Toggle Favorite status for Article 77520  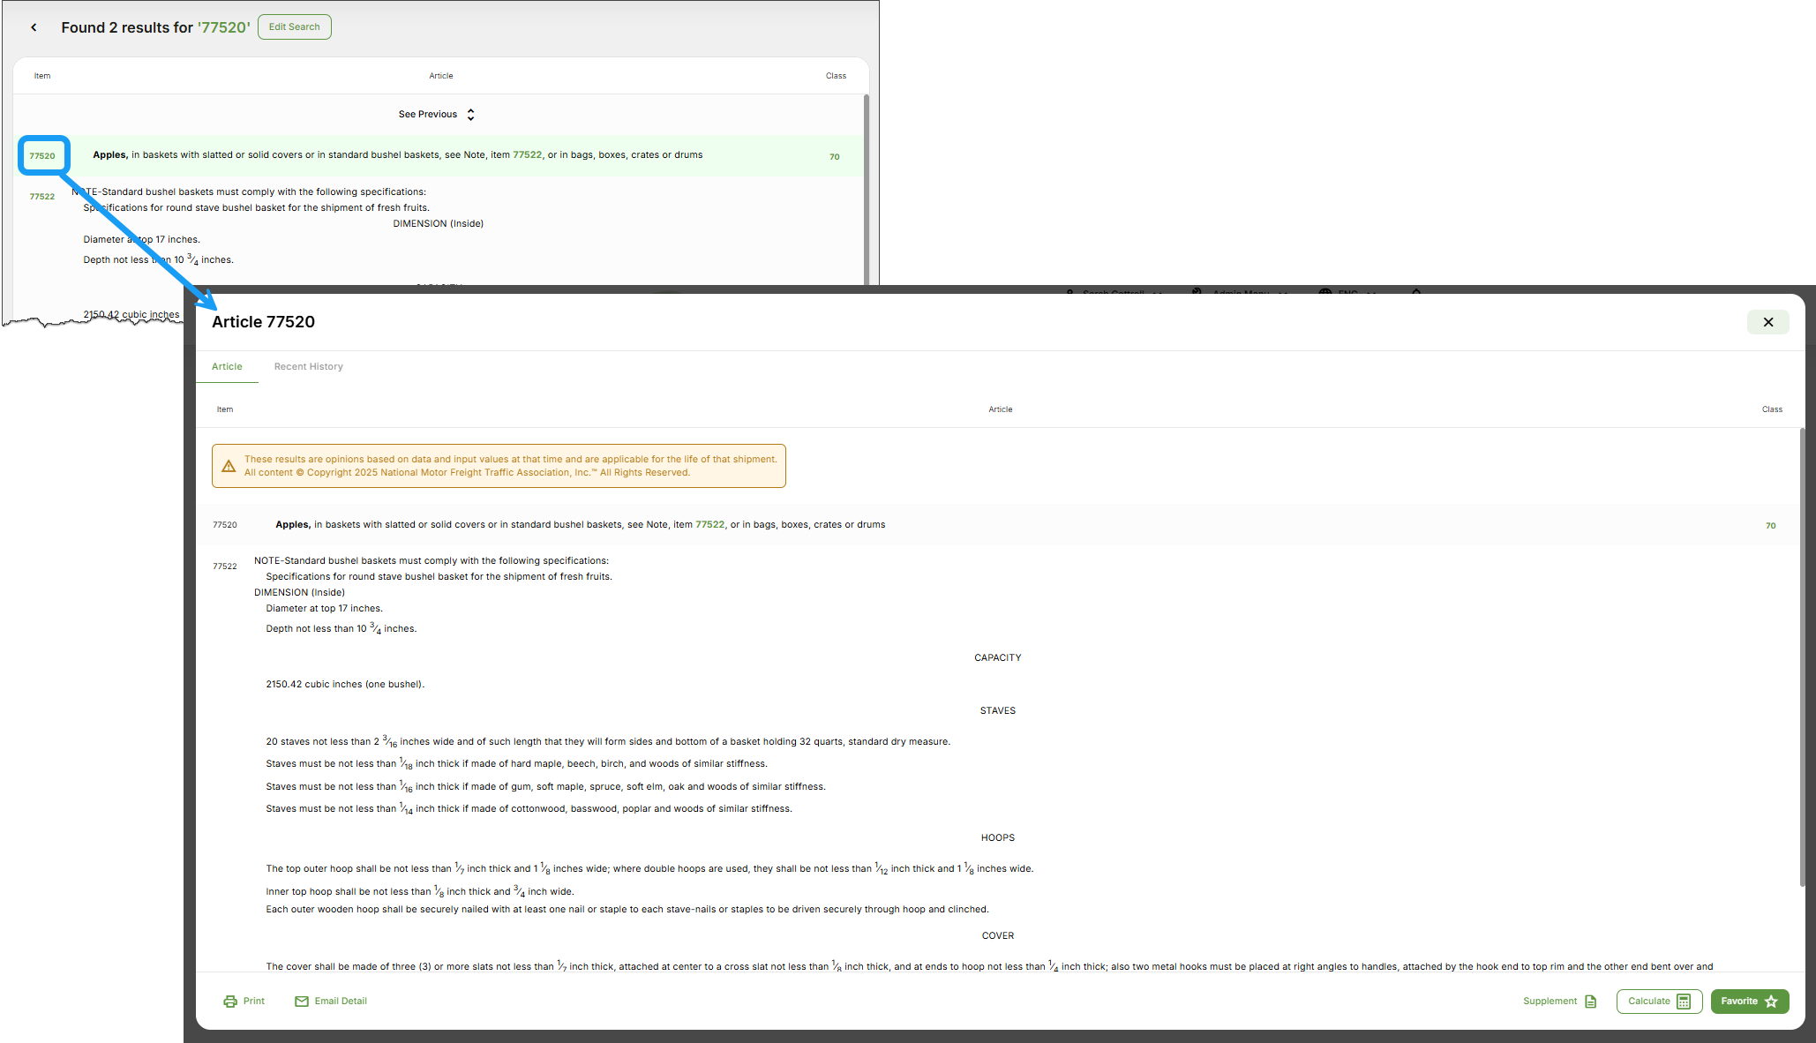[1749, 1001]
